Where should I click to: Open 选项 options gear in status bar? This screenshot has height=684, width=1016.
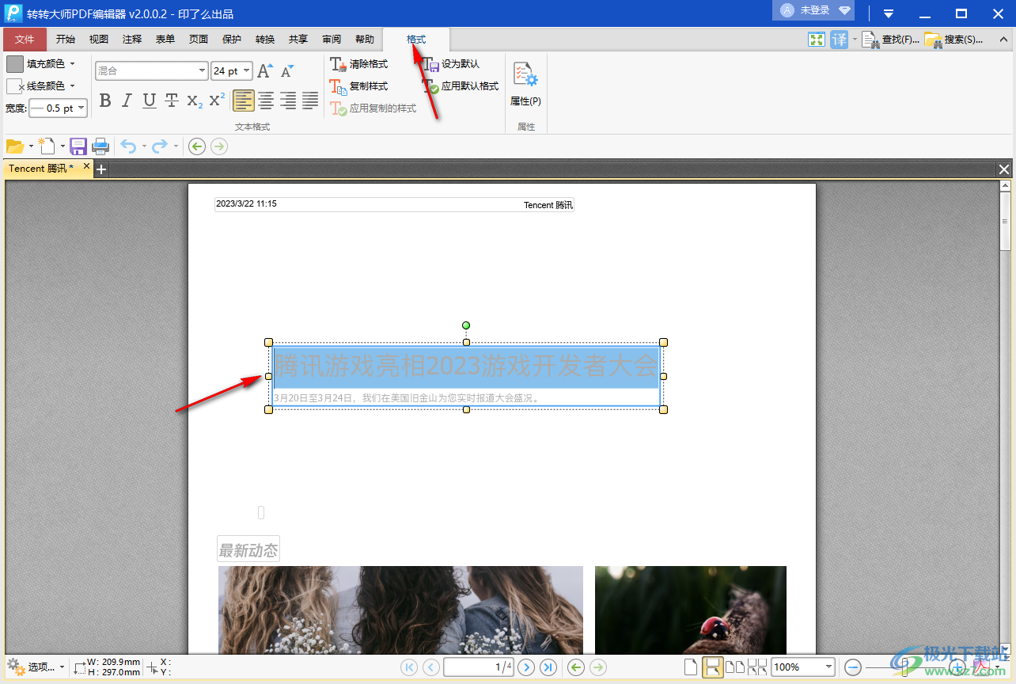pyautogui.click(x=36, y=667)
